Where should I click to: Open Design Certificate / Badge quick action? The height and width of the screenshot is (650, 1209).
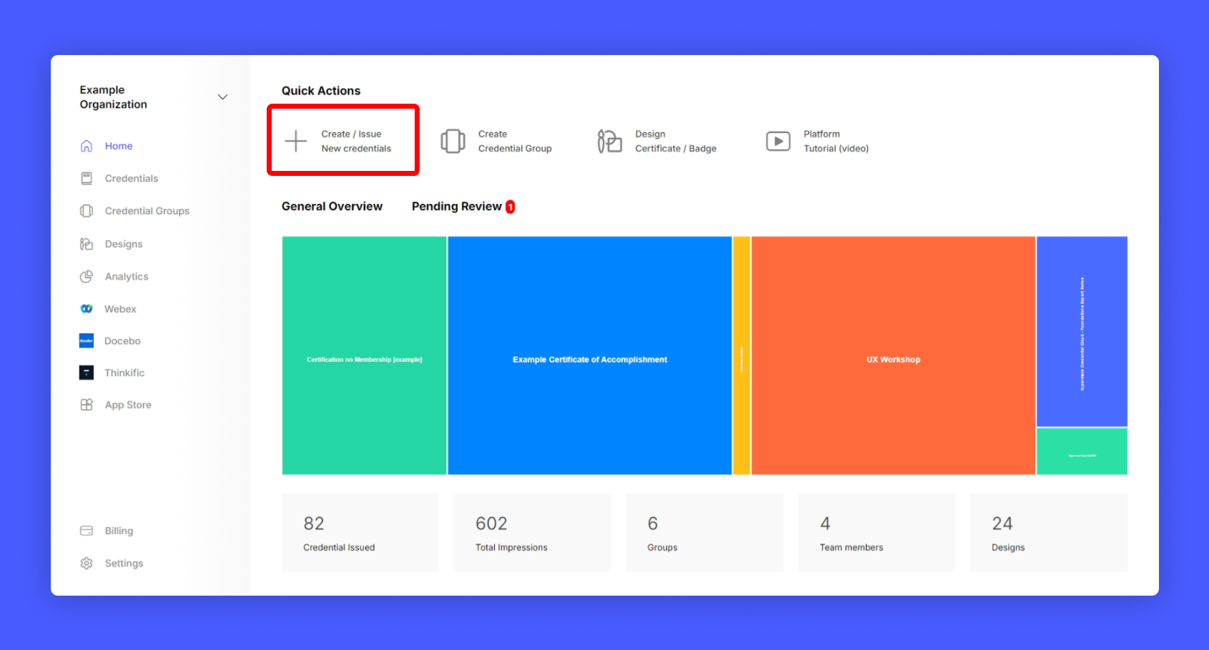tap(657, 142)
